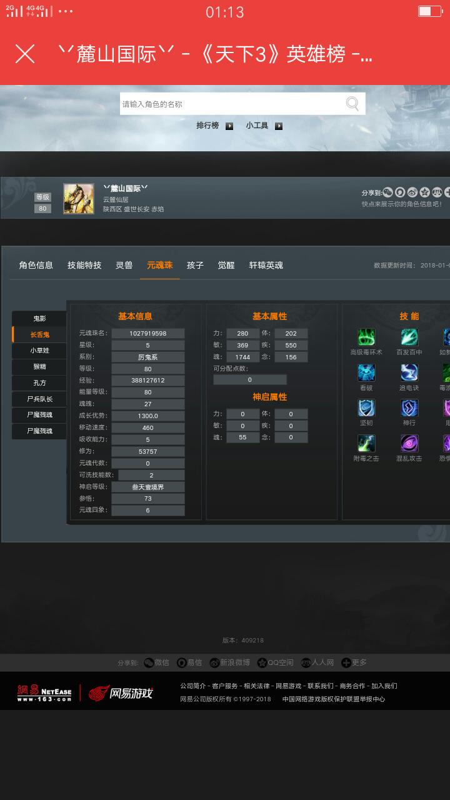Expand the arrow next to 排行榜

[229, 126]
